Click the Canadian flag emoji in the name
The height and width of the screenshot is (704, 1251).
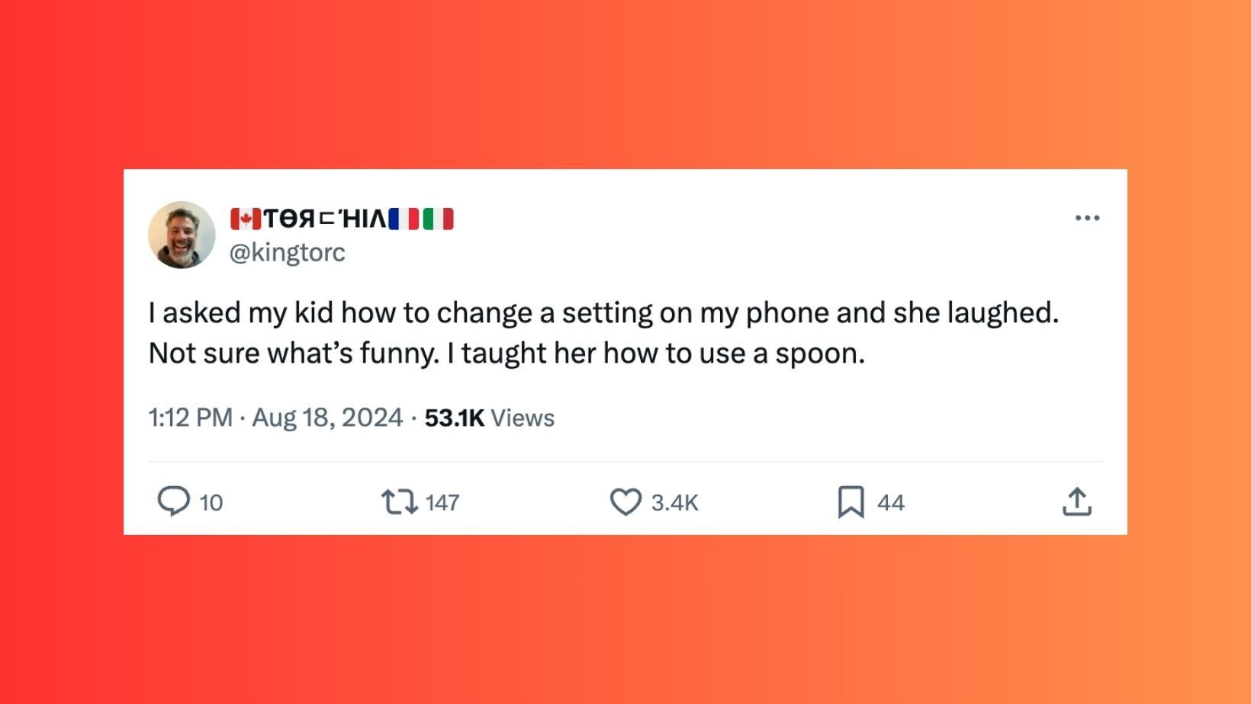pyautogui.click(x=245, y=219)
